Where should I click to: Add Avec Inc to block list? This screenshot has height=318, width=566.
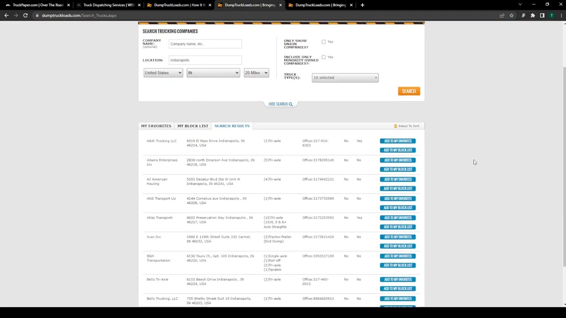coord(398,246)
